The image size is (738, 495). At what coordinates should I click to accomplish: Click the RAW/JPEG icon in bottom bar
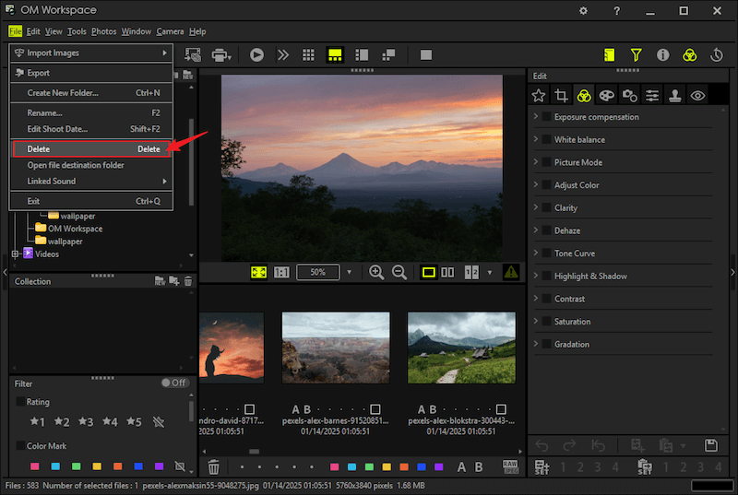click(510, 466)
